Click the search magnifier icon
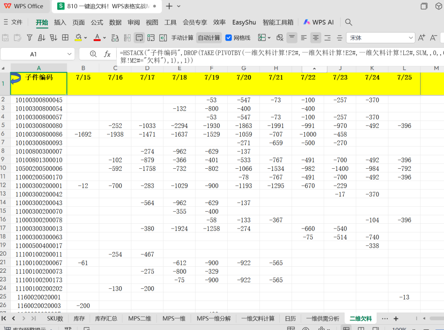Image resolution: width=444 pixels, height=330 pixels. click(x=349, y=22)
